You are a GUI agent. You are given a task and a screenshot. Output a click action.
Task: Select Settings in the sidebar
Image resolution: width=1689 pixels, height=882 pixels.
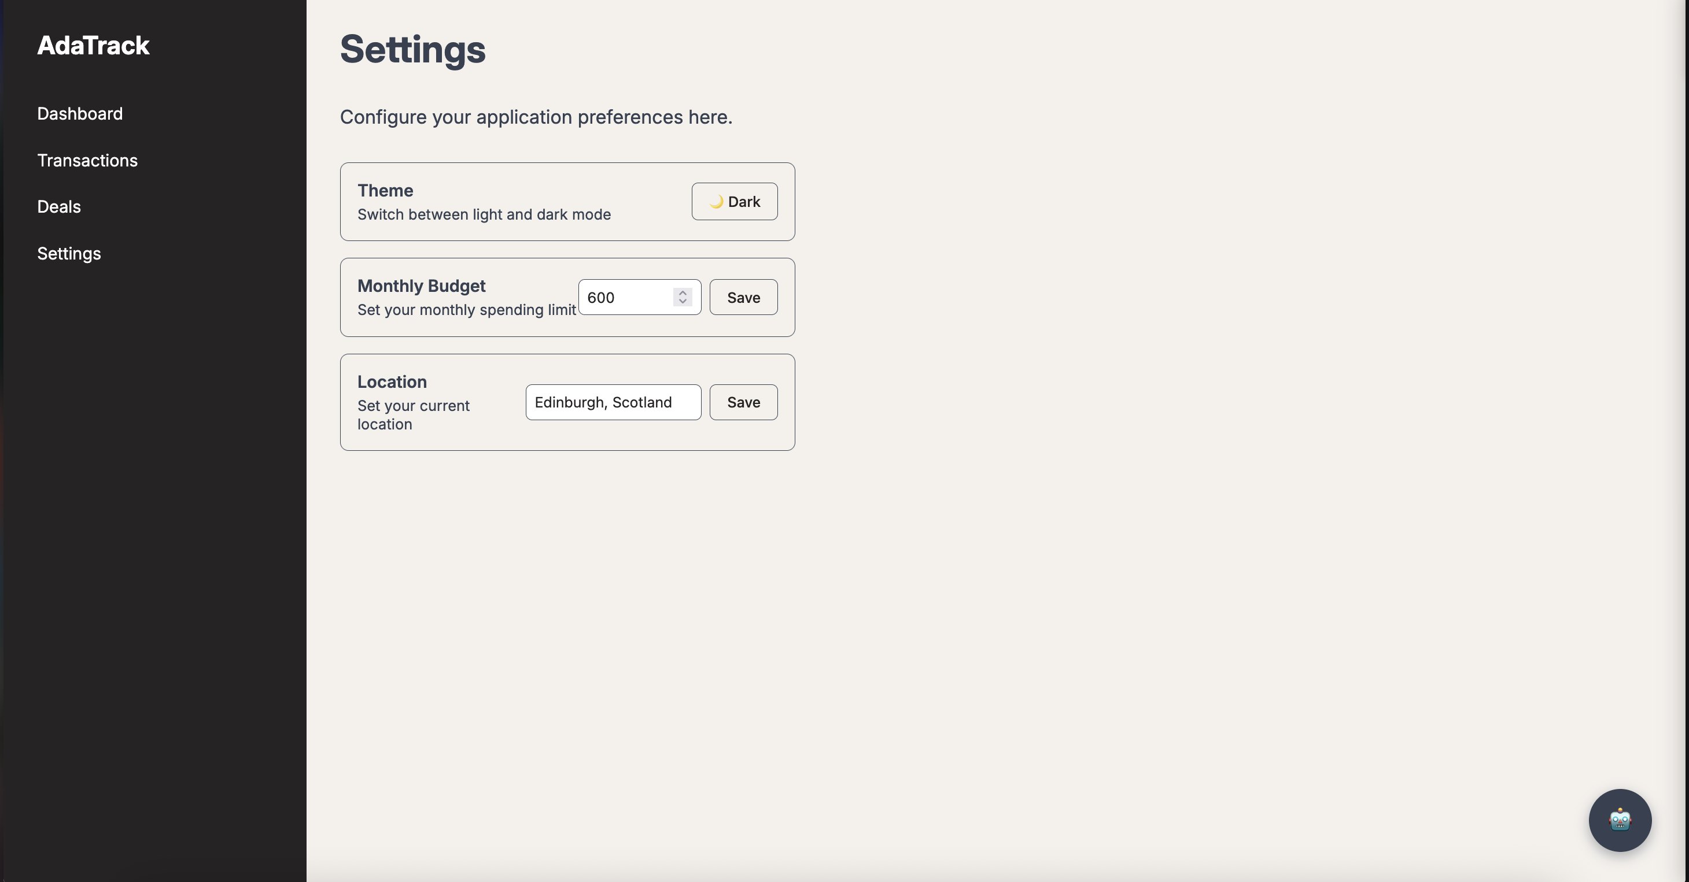pos(69,254)
